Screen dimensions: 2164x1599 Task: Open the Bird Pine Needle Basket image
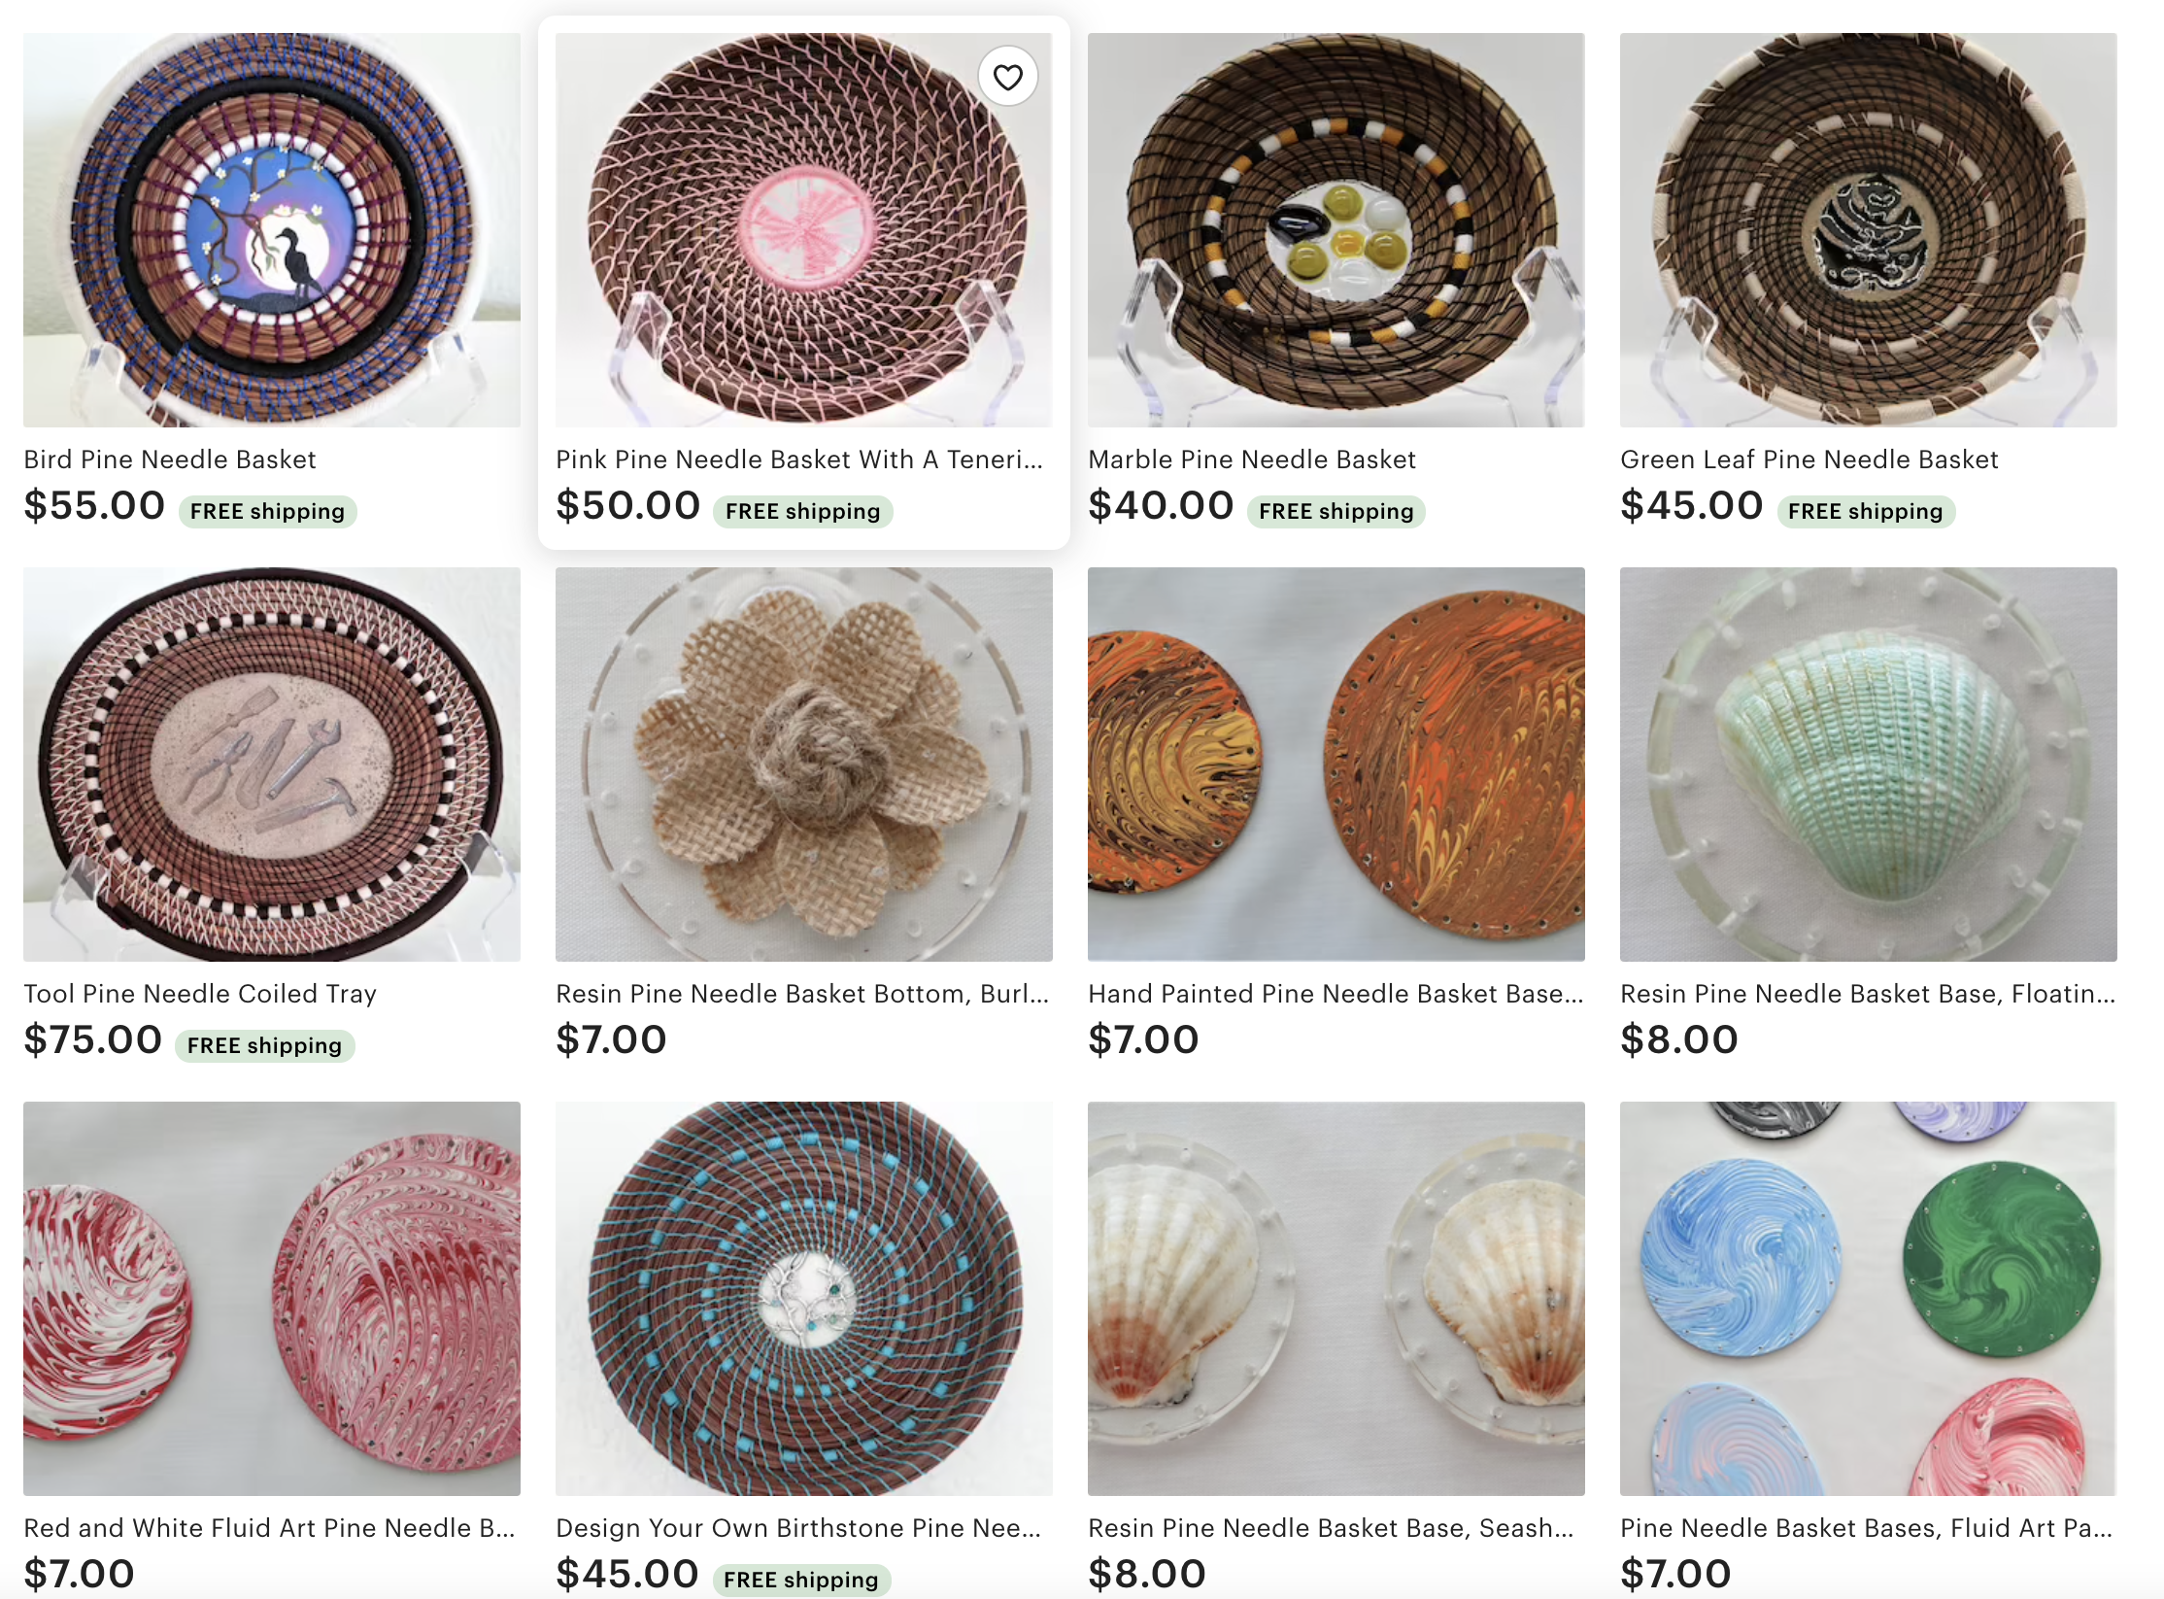pos(272,230)
